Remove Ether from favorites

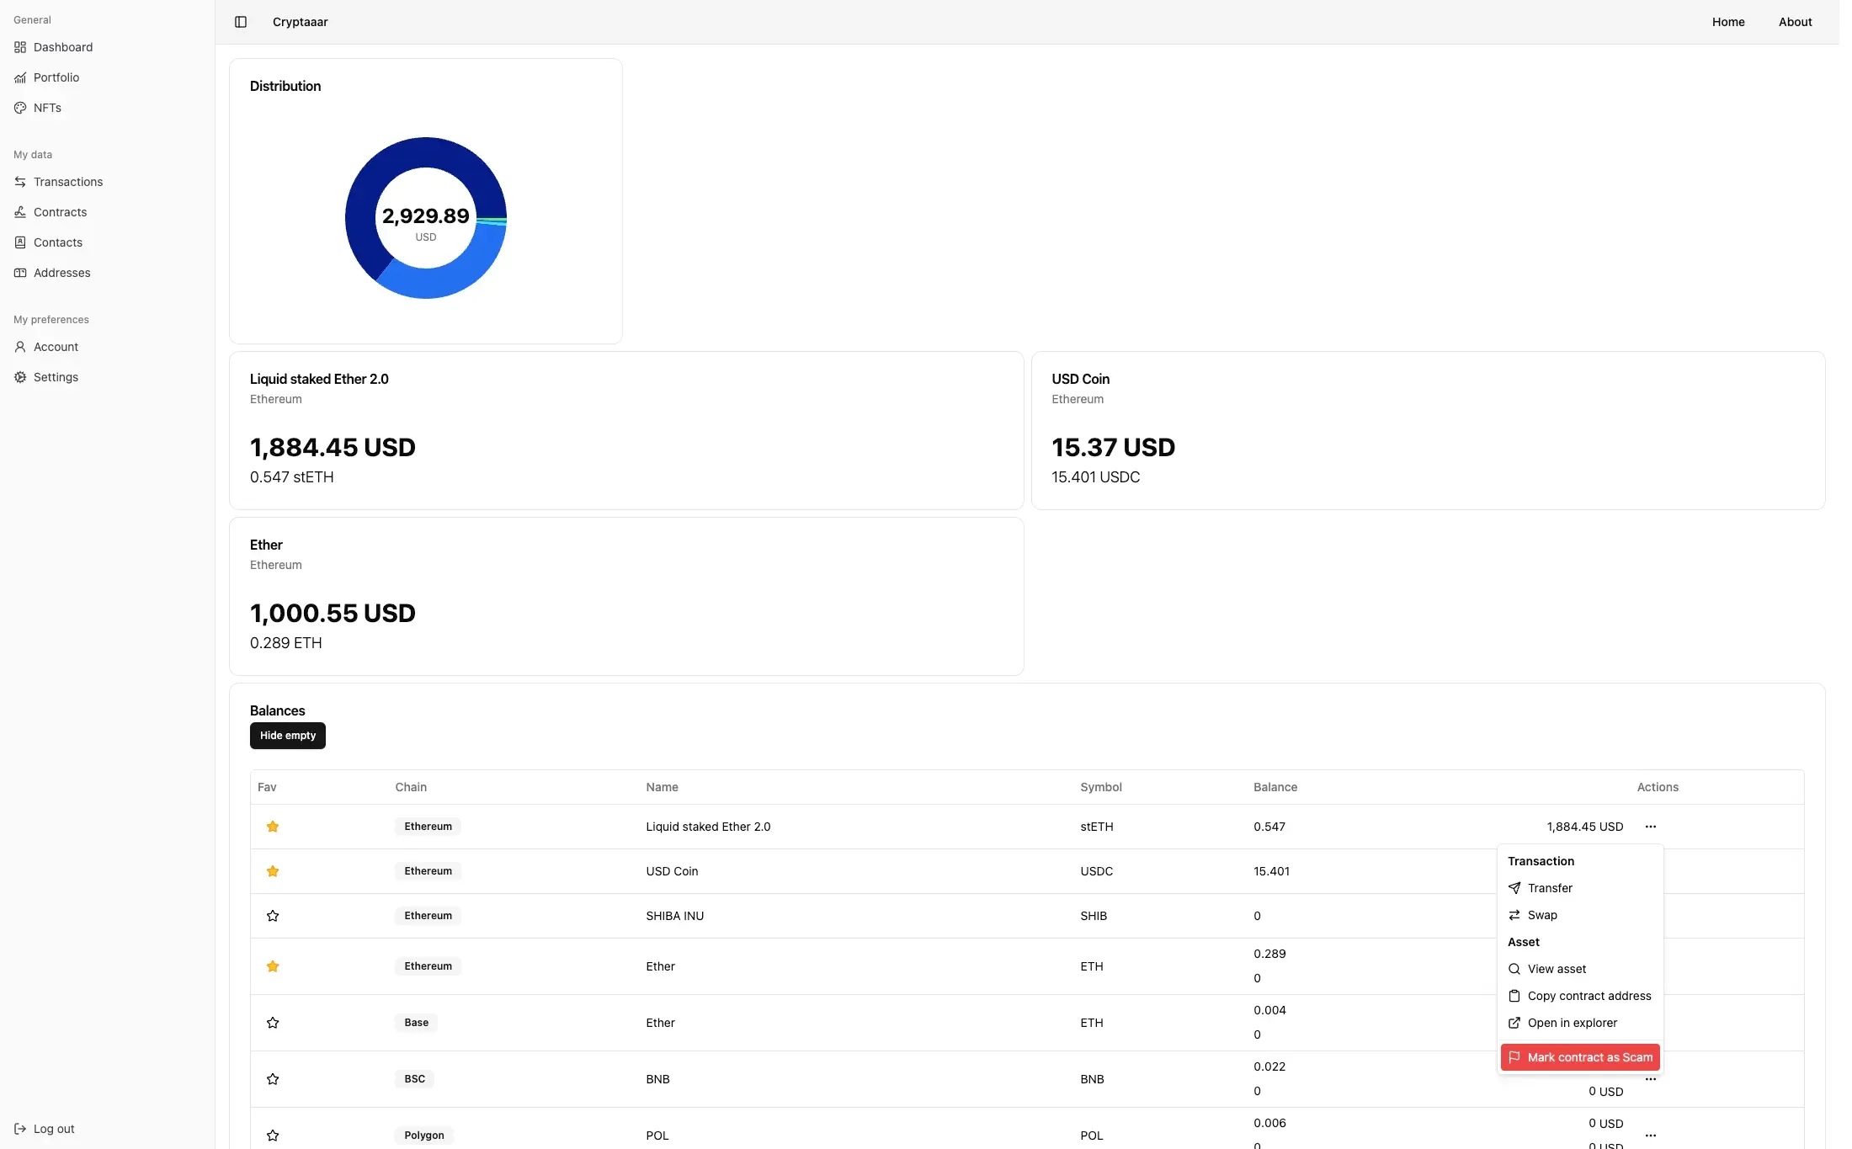(272, 966)
